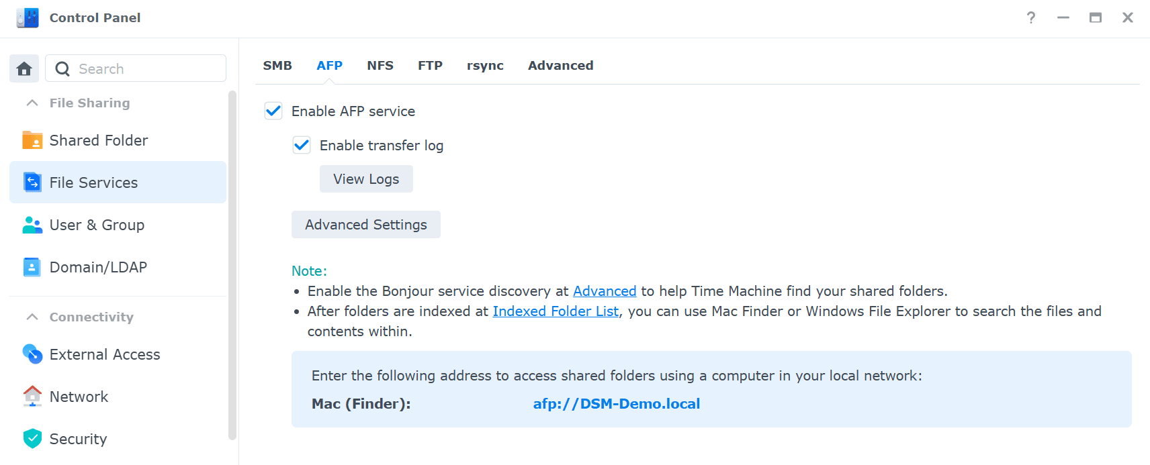Image resolution: width=1150 pixels, height=465 pixels.
Task: Open the NFS tab
Action: coord(380,65)
